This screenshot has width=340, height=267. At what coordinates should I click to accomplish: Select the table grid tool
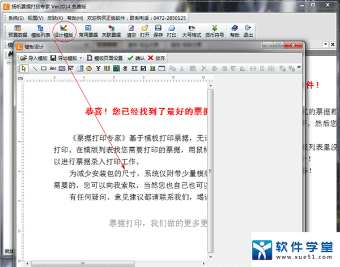click(x=161, y=68)
